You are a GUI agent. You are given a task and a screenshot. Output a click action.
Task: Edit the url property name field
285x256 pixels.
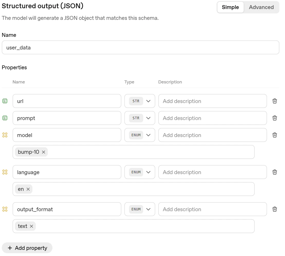pyautogui.click(x=67, y=101)
